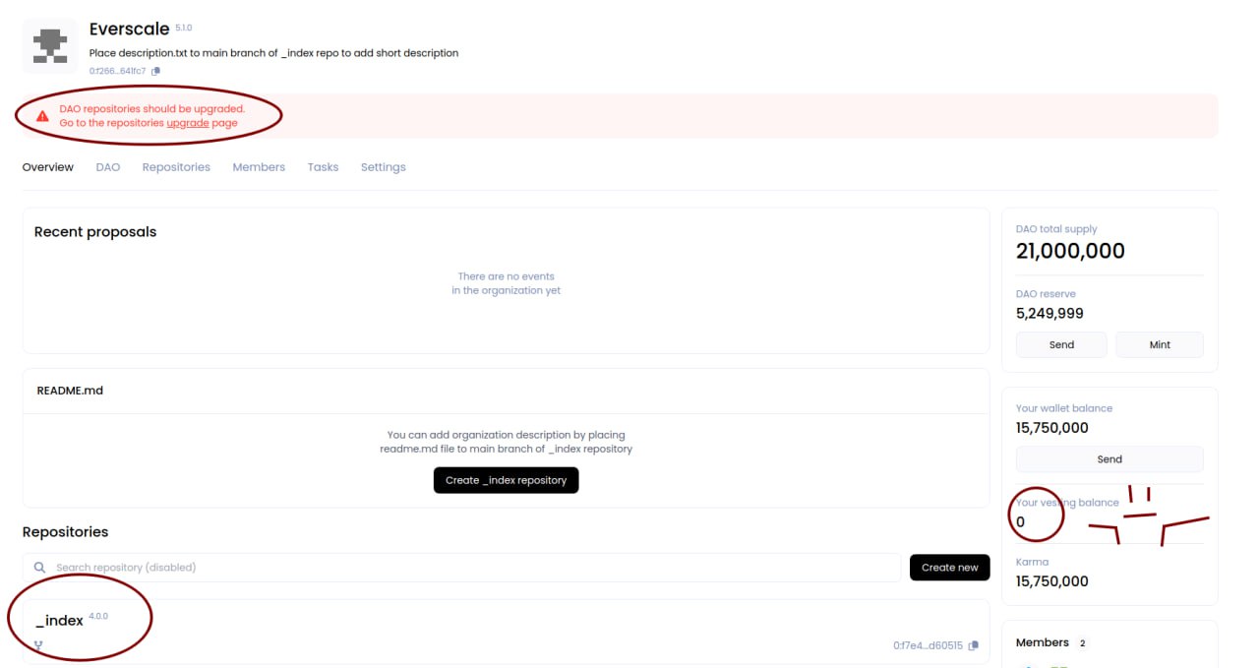This screenshot has height=668, width=1259.
Task: Click Send under DAO reserve
Action: [x=1061, y=344]
